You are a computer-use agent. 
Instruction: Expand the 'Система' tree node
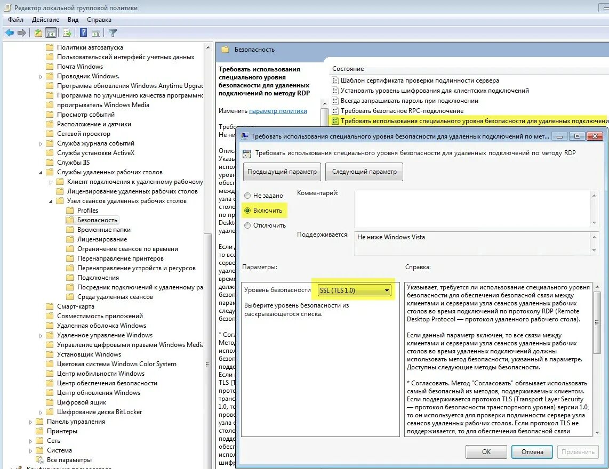[31, 451]
